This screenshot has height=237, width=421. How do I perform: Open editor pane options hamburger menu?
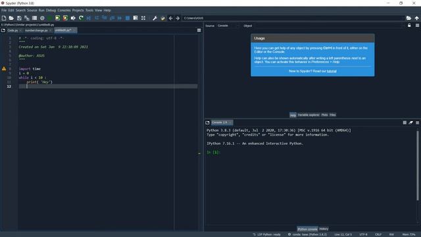click(199, 30)
